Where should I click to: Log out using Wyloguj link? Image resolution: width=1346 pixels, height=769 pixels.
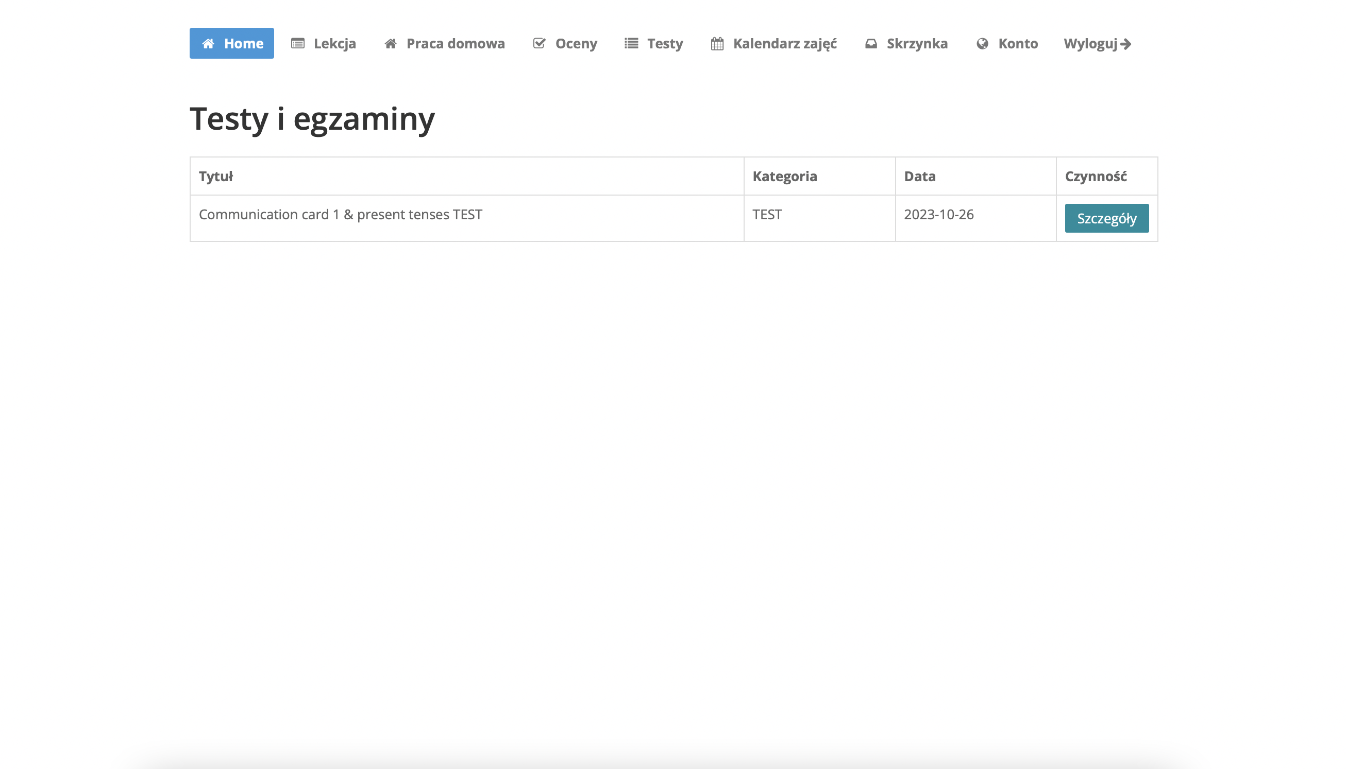point(1090,43)
